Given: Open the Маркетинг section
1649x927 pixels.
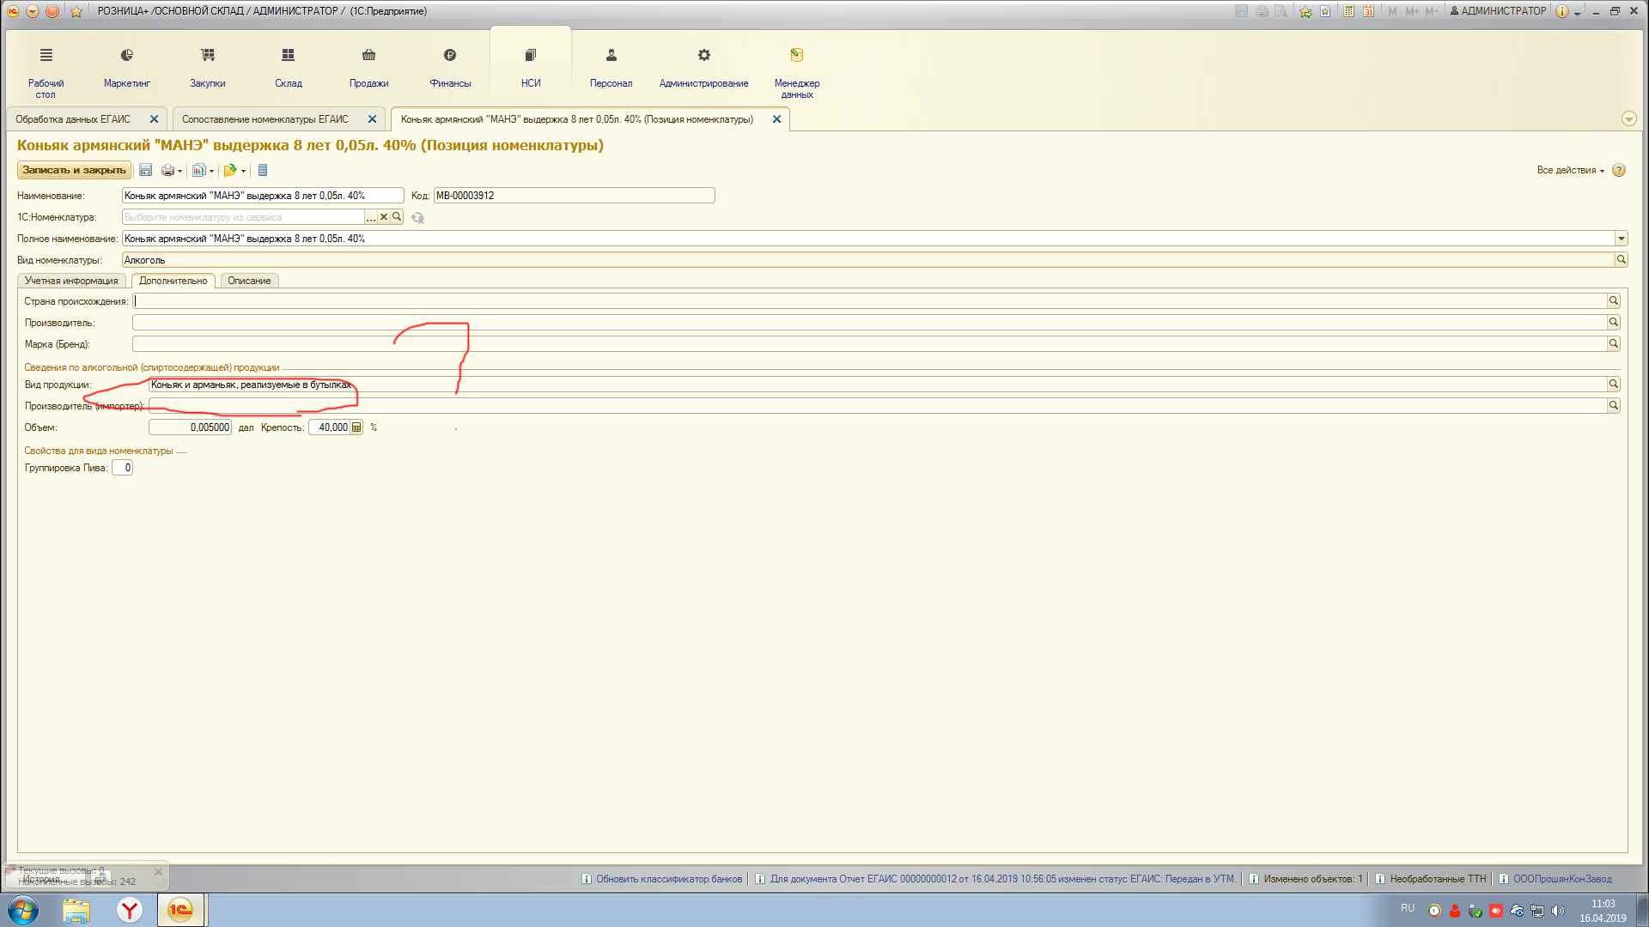Looking at the screenshot, I should pos(126,69).
